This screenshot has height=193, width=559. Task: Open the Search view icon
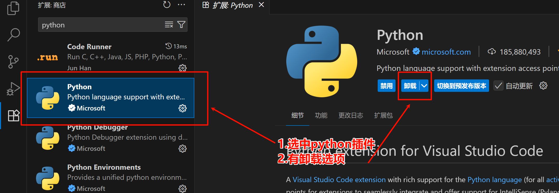(13, 34)
